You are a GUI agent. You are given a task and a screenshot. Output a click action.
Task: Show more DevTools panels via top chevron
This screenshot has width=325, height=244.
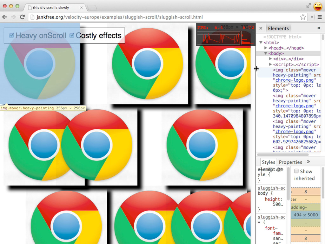pos(319,28)
